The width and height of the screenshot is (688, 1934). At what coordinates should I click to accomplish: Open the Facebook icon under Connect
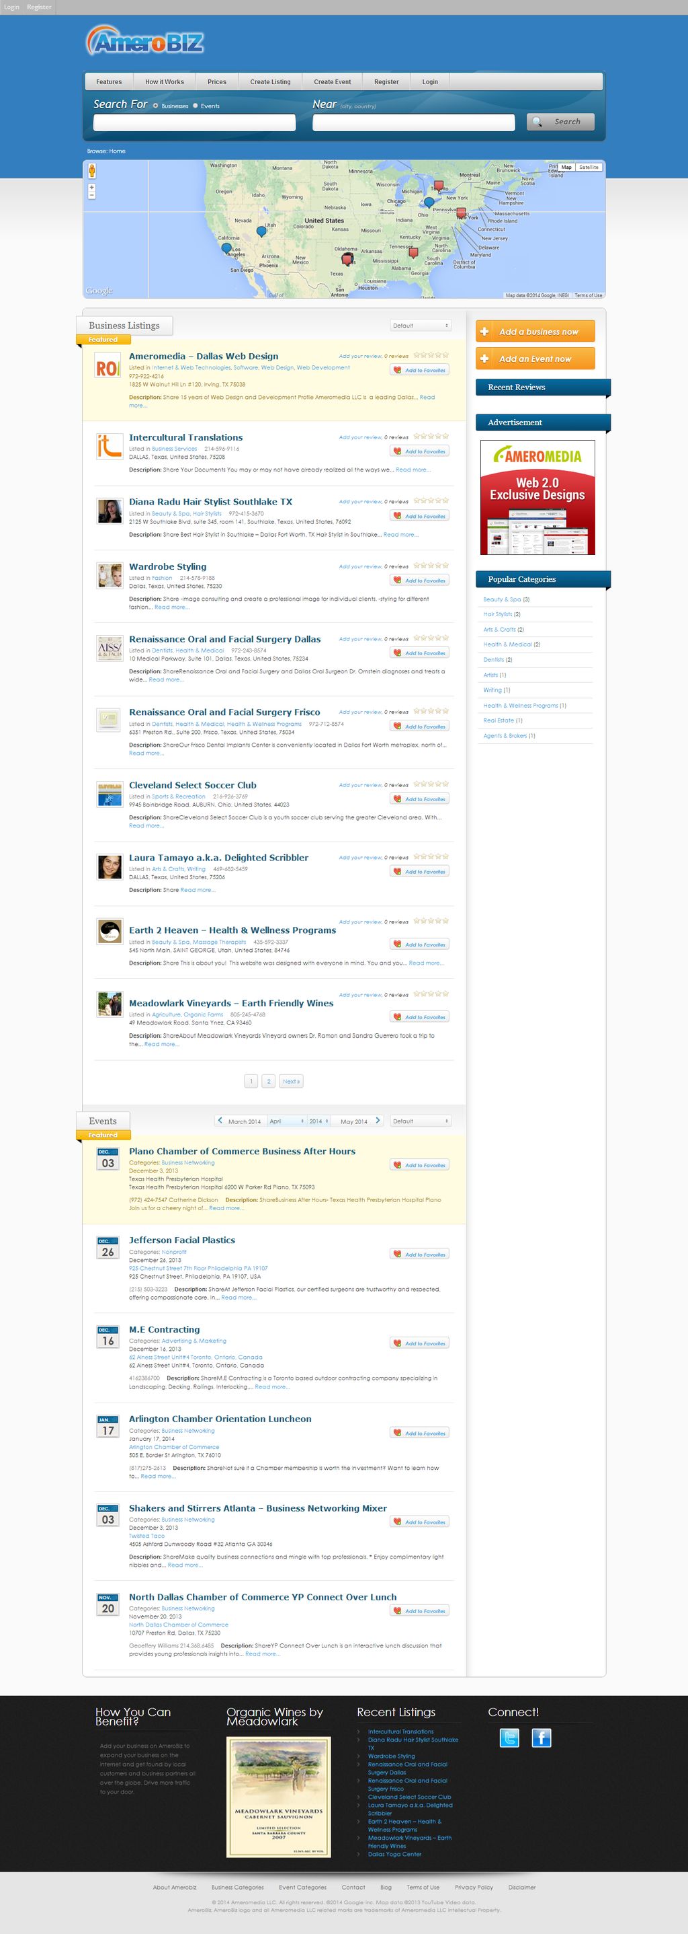(541, 1738)
